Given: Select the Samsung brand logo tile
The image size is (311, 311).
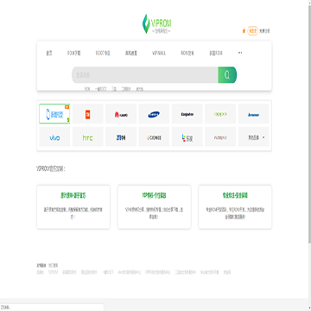Looking at the screenshot, I should (x=154, y=114).
